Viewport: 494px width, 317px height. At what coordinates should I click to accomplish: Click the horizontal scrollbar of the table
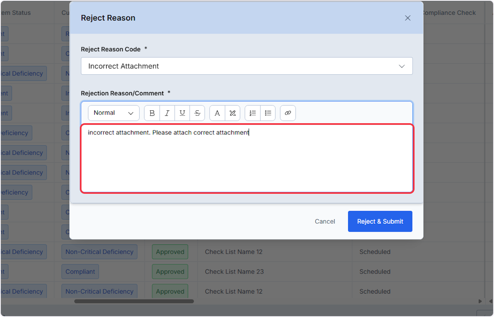(x=134, y=301)
